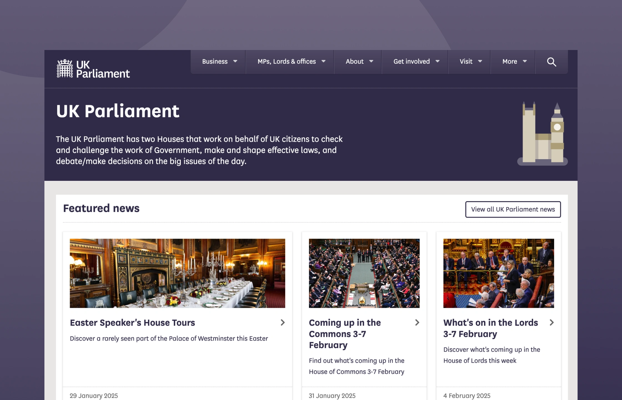Screen dimensions: 622x400
Task: Open the About dropdown menu
Action: pyautogui.click(x=358, y=62)
